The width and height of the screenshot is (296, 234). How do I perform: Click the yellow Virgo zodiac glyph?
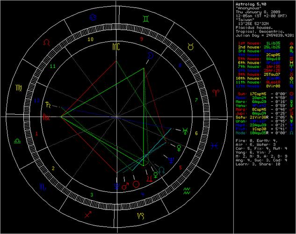(19, 88)
